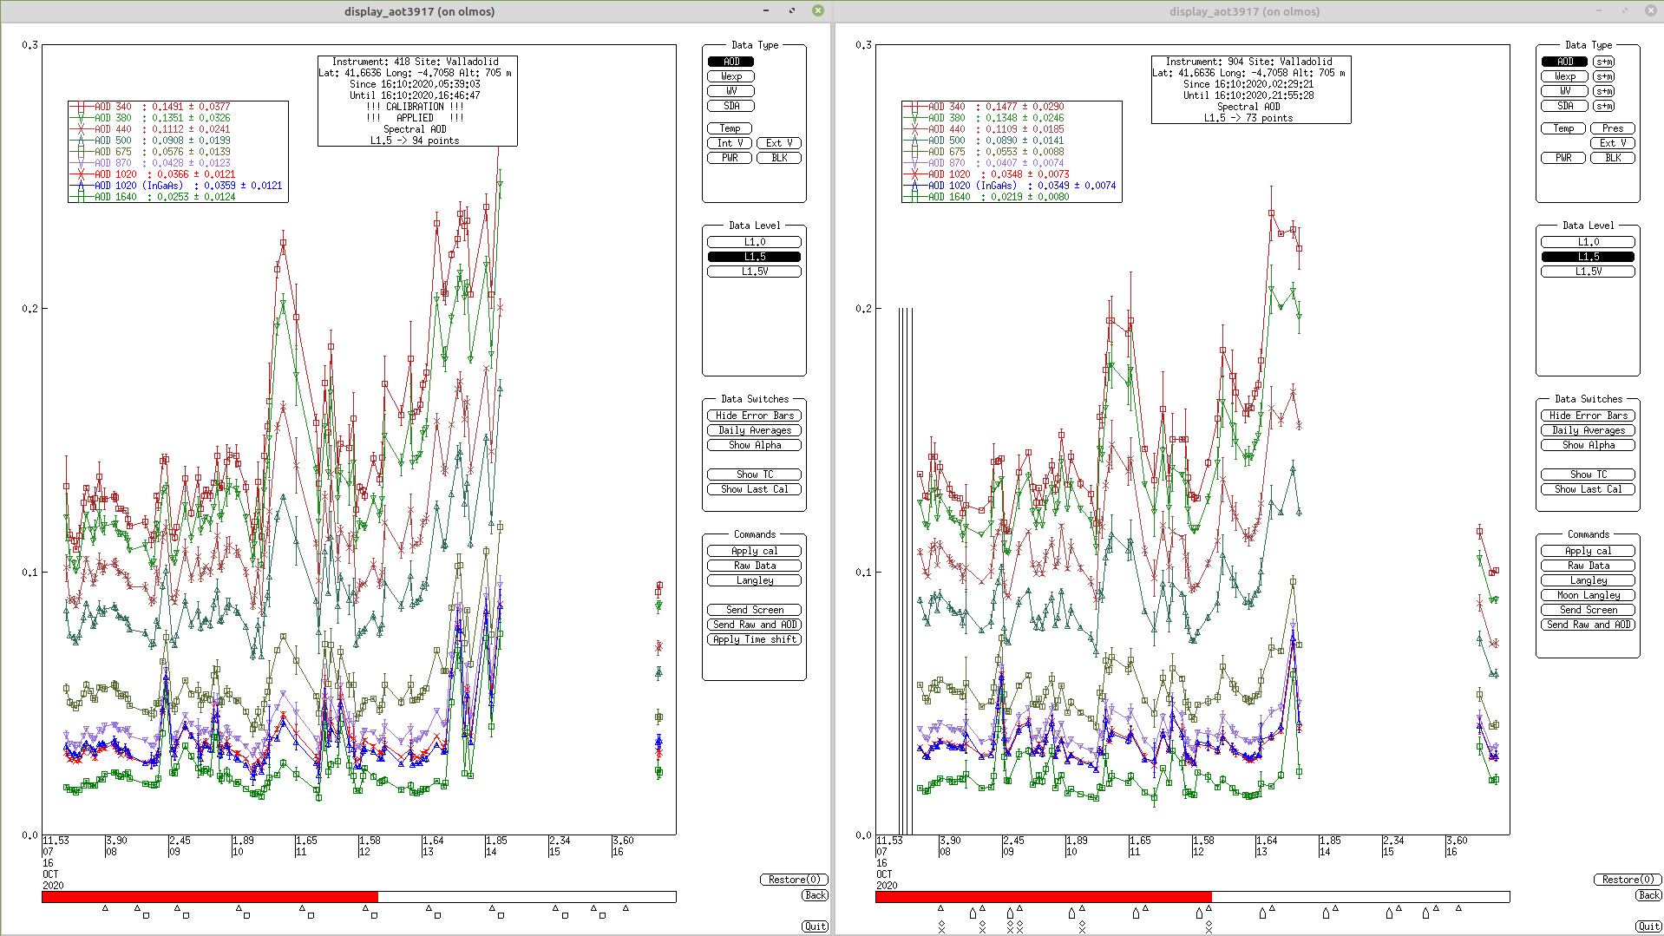Viewport: 1664px width, 936px height.
Task: Toggle Show Last Cal in Instrument 904 window
Action: (x=1588, y=489)
